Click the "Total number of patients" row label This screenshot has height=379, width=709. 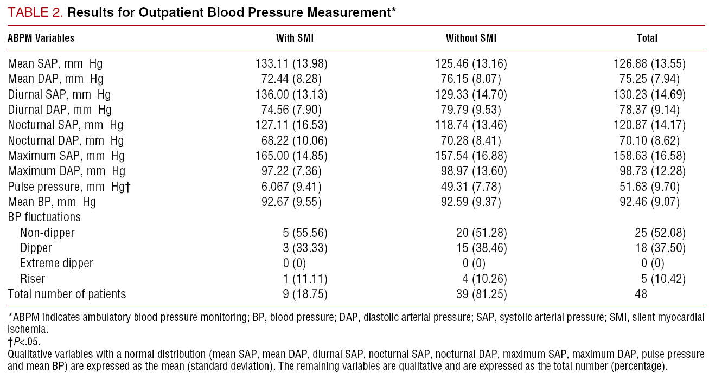pyautogui.click(x=67, y=294)
